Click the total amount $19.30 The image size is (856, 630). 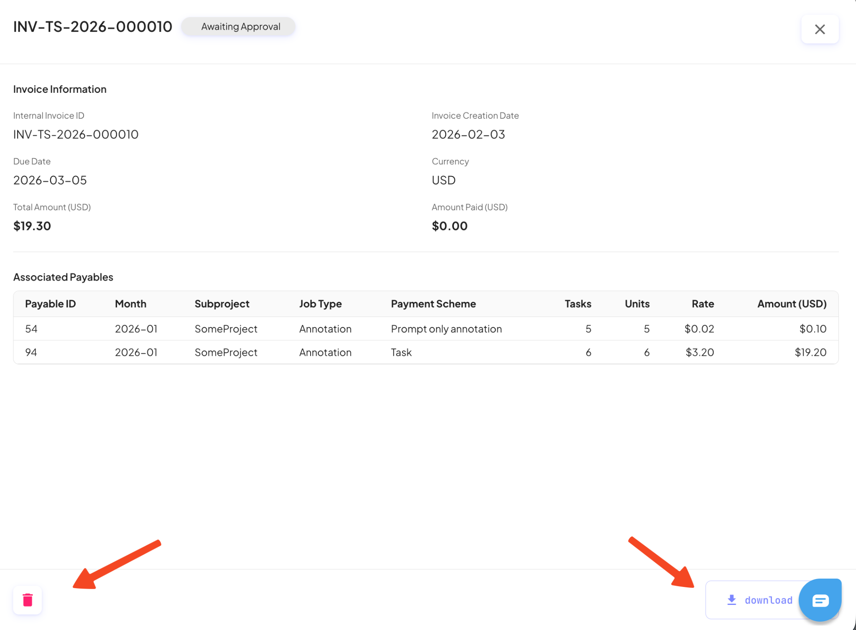click(x=32, y=226)
